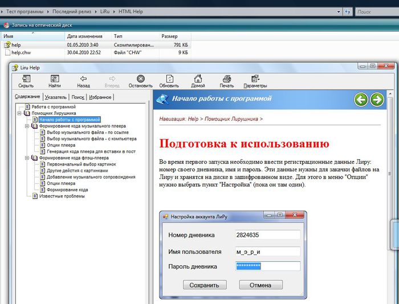Click the HTML Help breadcrumb segment

coord(131,12)
